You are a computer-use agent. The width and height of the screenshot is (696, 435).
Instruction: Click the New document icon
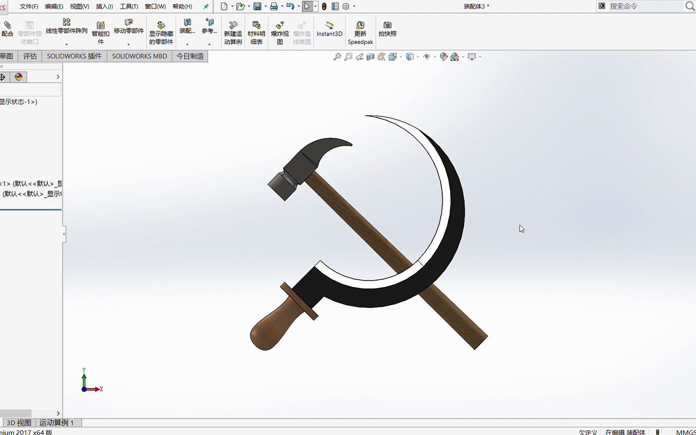point(224,6)
